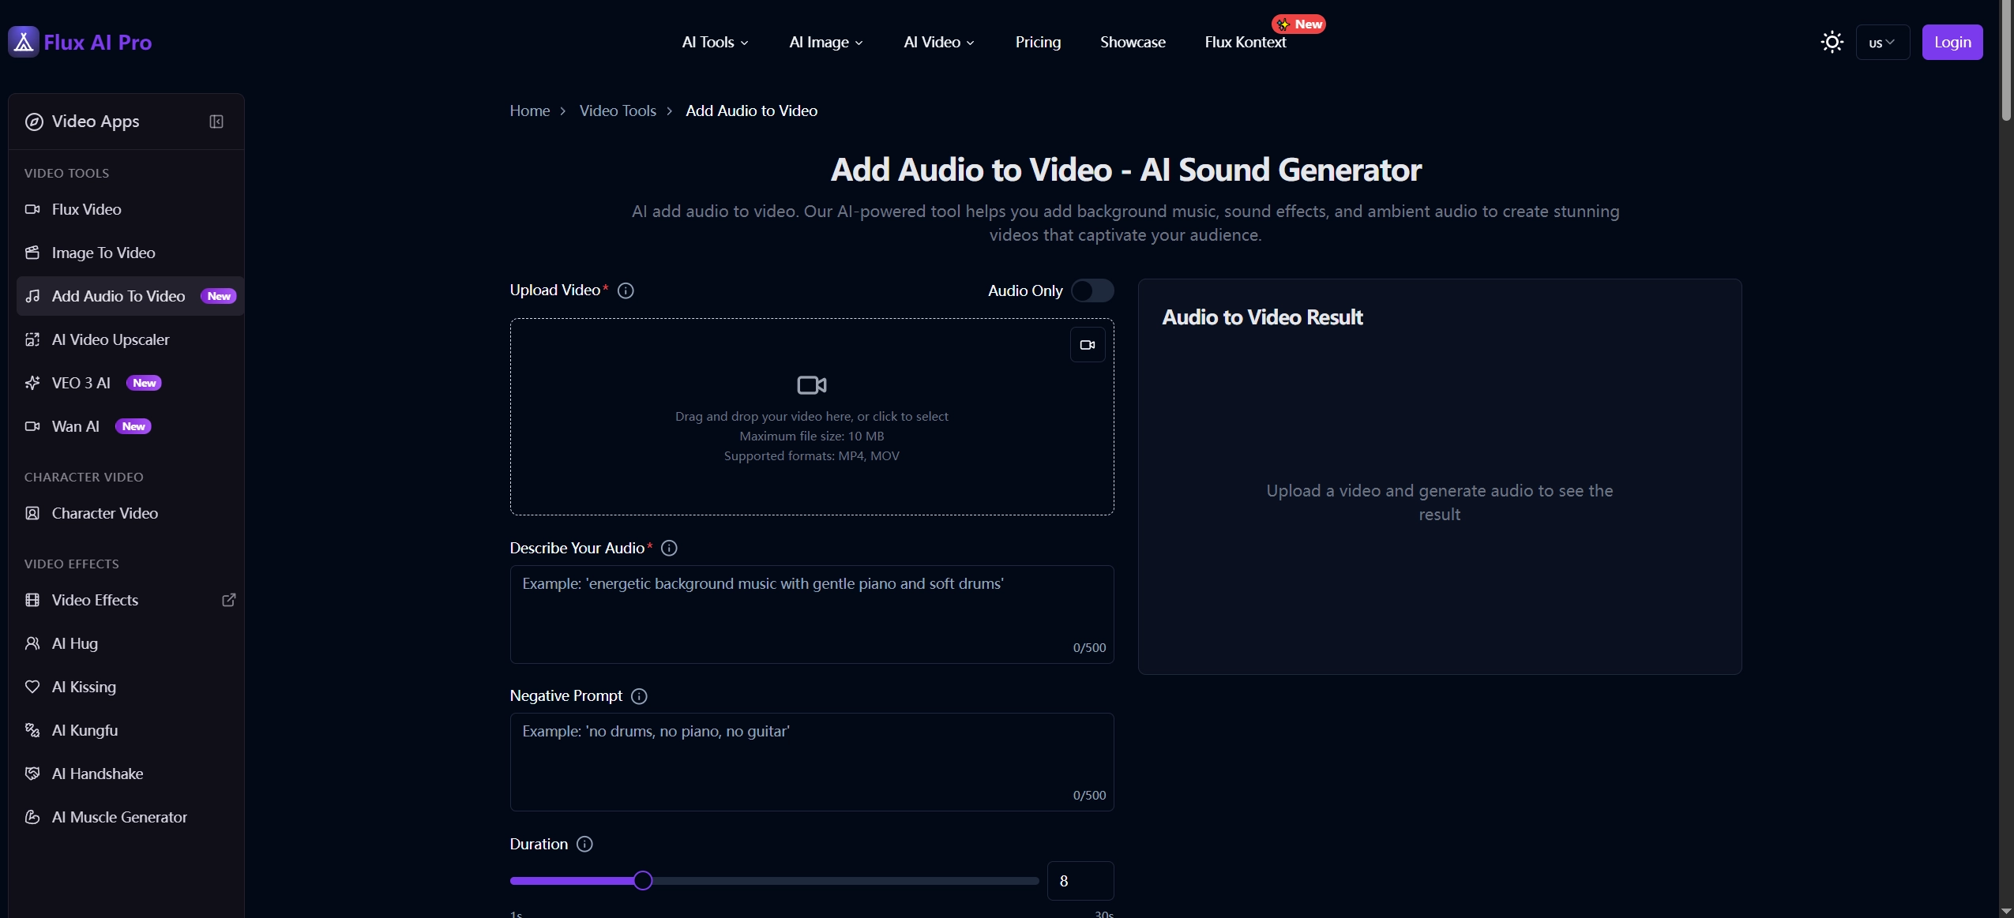
Task: Collapse the Video Apps panel
Action: pyautogui.click(x=216, y=122)
